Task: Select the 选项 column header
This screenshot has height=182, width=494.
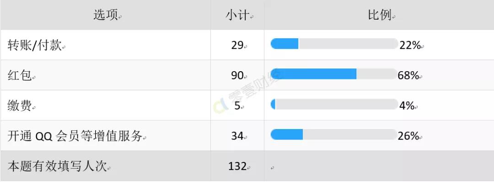Action: [x=106, y=15]
